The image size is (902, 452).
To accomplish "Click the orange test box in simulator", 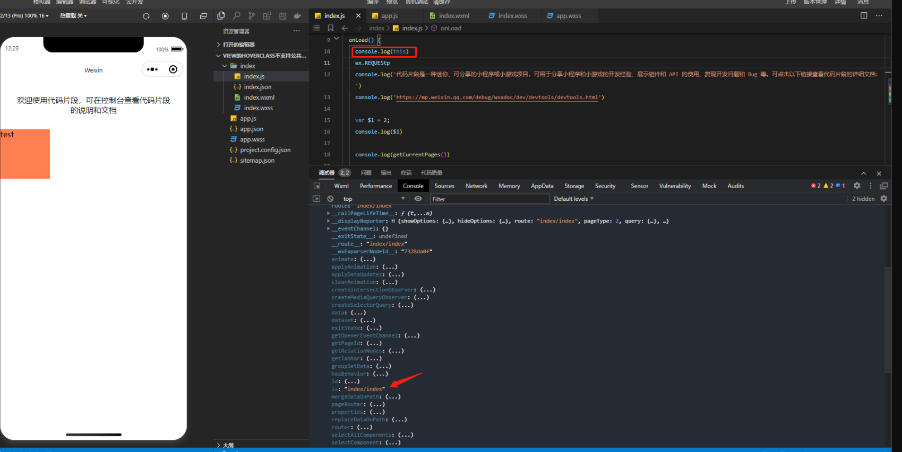I will [25, 154].
